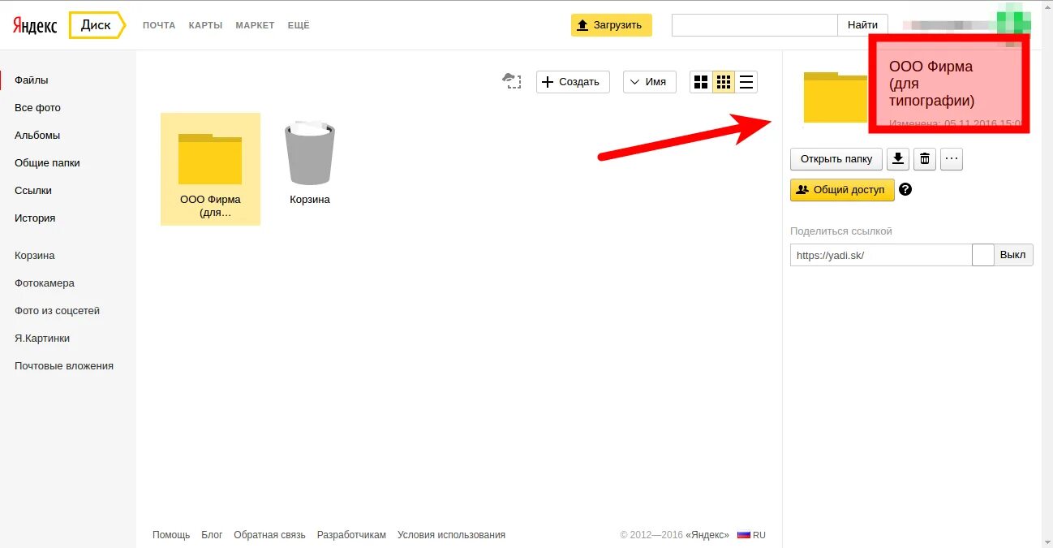Screen dimensions: 1053x548
Task: Open История in the sidebar
Action: click(x=35, y=218)
